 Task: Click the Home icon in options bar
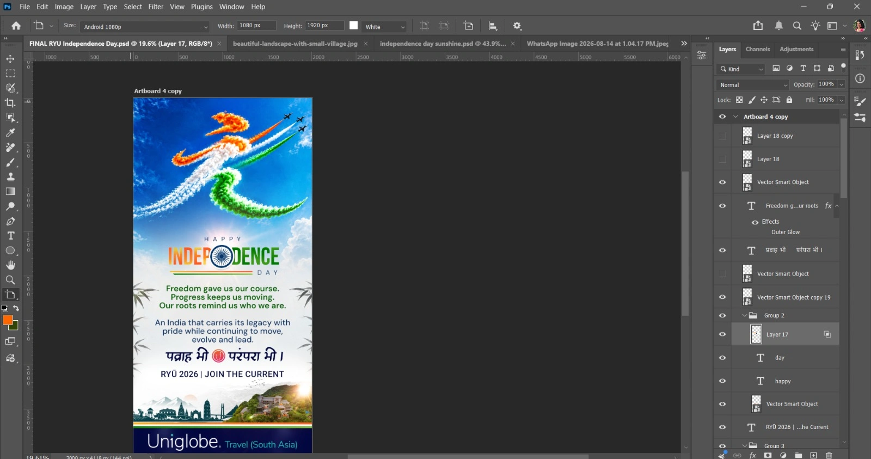[x=16, y=26]
